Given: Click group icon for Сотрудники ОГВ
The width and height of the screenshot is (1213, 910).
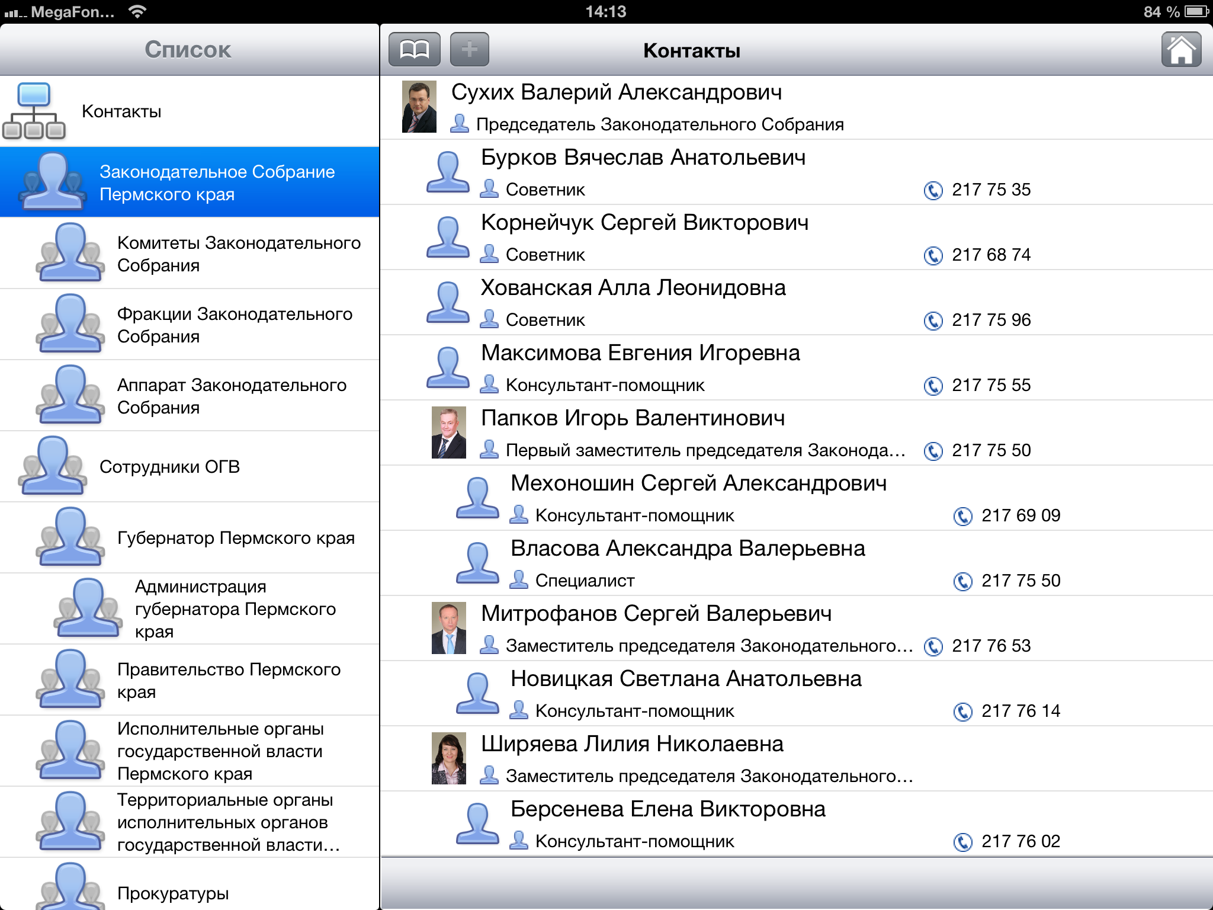Looking at the screenshot, I should pyautogui.click(x=52, y=466).
